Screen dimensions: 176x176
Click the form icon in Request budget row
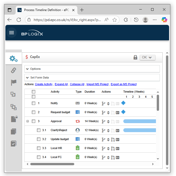click(x=117, y=112)
